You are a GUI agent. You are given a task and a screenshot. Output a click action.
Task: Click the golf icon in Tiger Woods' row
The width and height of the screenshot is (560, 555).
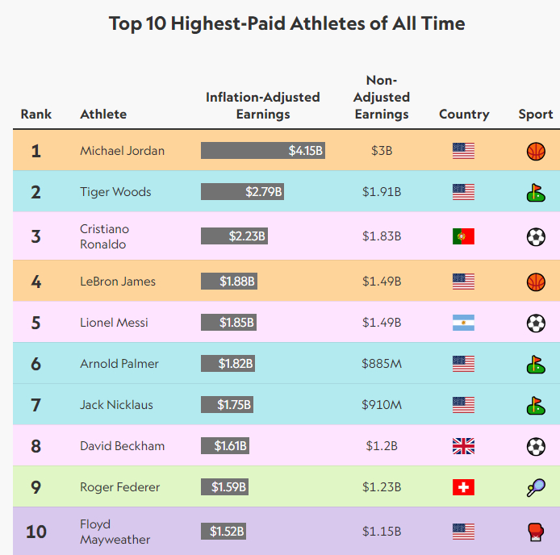click(x=536, y=192)
